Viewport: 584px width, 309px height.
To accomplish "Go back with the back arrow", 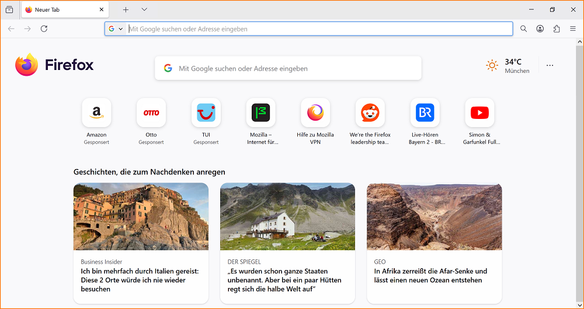I will [11, 29].
